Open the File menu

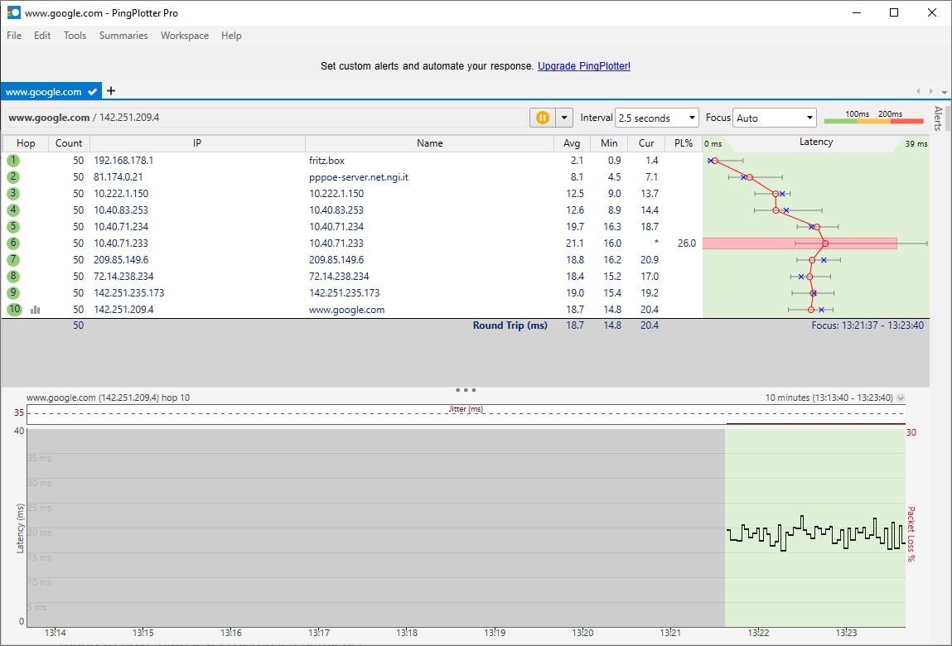click(x=14, y=36)
